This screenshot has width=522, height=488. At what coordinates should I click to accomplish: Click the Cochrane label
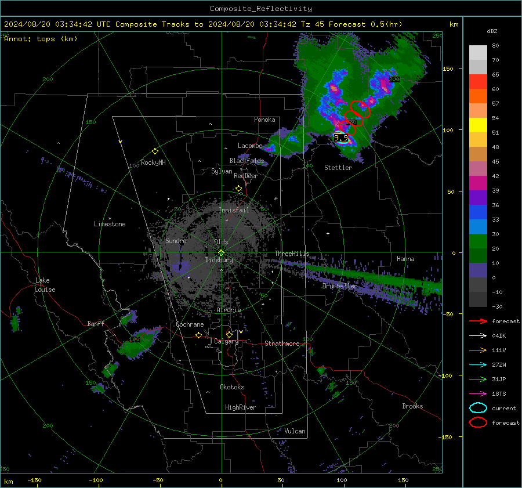(x=190, y=324)
